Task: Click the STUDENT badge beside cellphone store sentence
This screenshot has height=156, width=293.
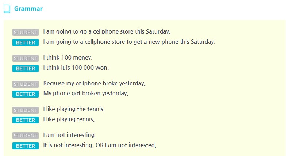Action: pyautogui.click(x=26, y=32)
